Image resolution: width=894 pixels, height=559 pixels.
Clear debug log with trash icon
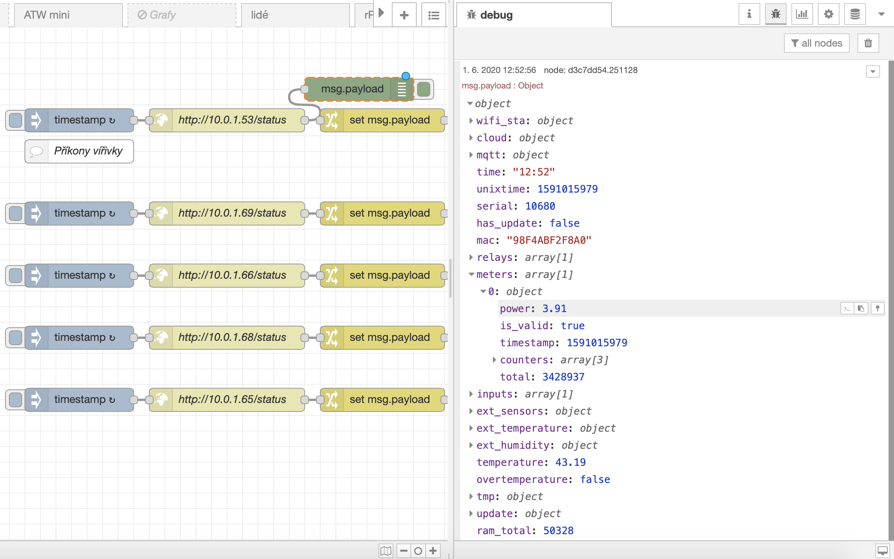(x=868, y=43)
